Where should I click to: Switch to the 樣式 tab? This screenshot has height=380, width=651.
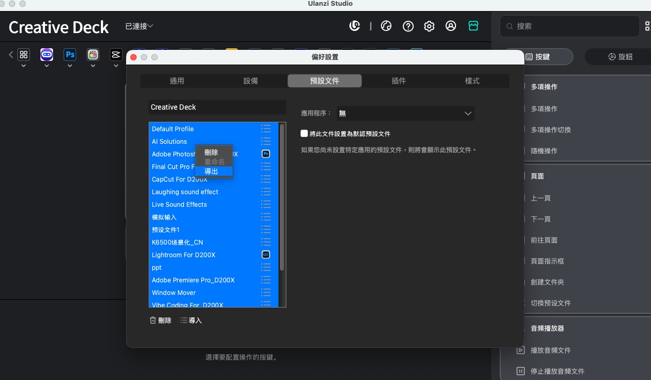tap(472, 81)
